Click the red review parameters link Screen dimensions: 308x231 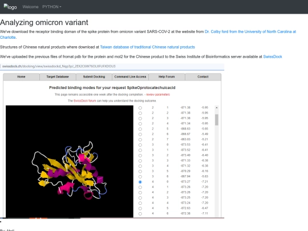pos(158,95)
